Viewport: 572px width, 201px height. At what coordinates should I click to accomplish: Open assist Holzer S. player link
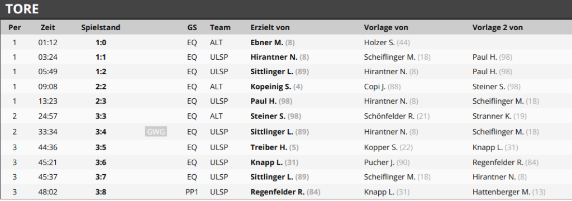tap(379, 42)
